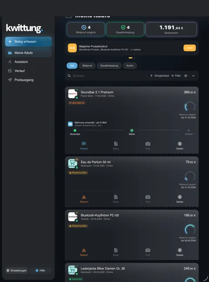The height and width of the screenshot is (282, 209).
Task: Select the Widerruf möglich summary tile
Action: [x=86, y=29]
